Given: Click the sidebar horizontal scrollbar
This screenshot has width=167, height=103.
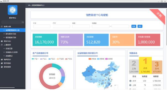Looking at the screenshot, I should pyautogui.click(x=7, y=88).
